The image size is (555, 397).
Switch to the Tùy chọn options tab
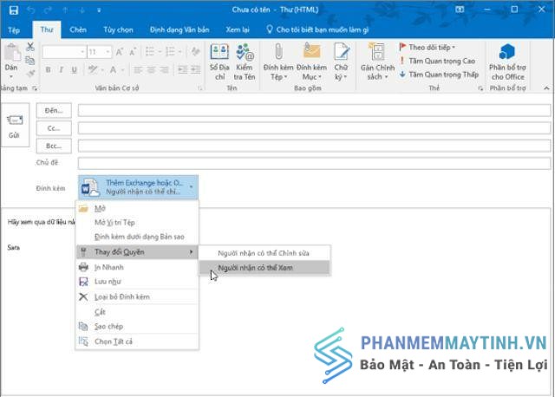pos(118,29)
